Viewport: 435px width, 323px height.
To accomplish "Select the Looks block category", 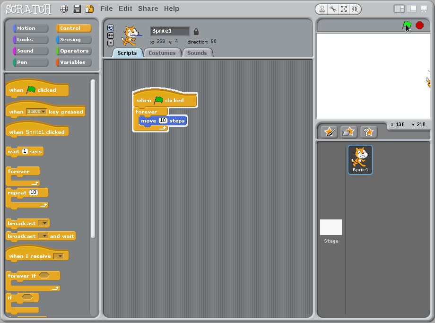I will pos(31,39).
